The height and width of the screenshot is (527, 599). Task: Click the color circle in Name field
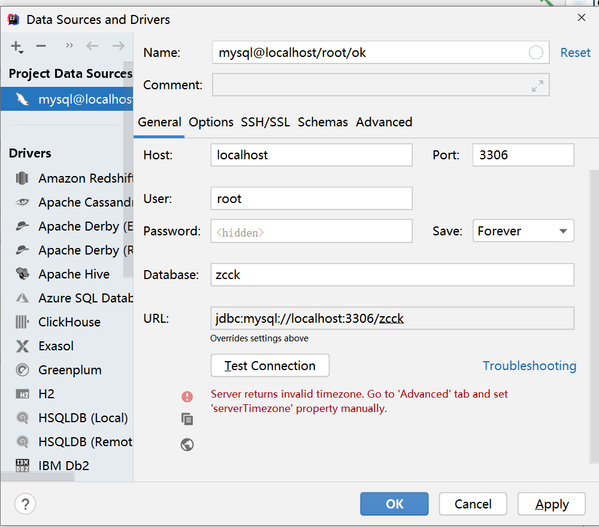pyautogui.click(x=536, y=53)
